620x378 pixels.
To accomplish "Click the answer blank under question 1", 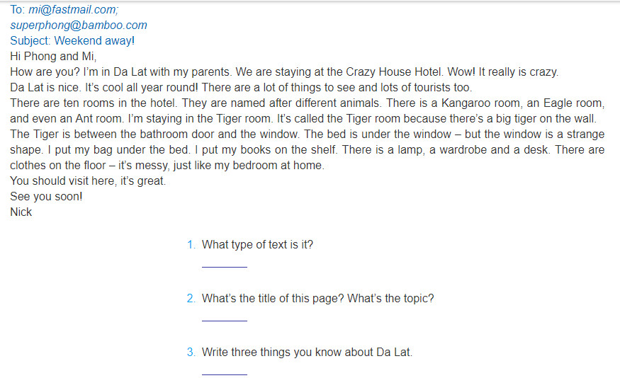I will [224, 267].
